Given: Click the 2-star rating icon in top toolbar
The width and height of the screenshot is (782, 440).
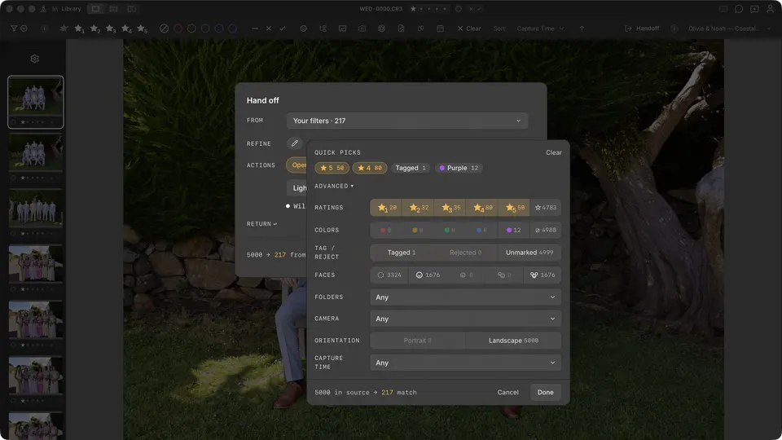Looking at the screenshot, I should click(x=94, y=29).
